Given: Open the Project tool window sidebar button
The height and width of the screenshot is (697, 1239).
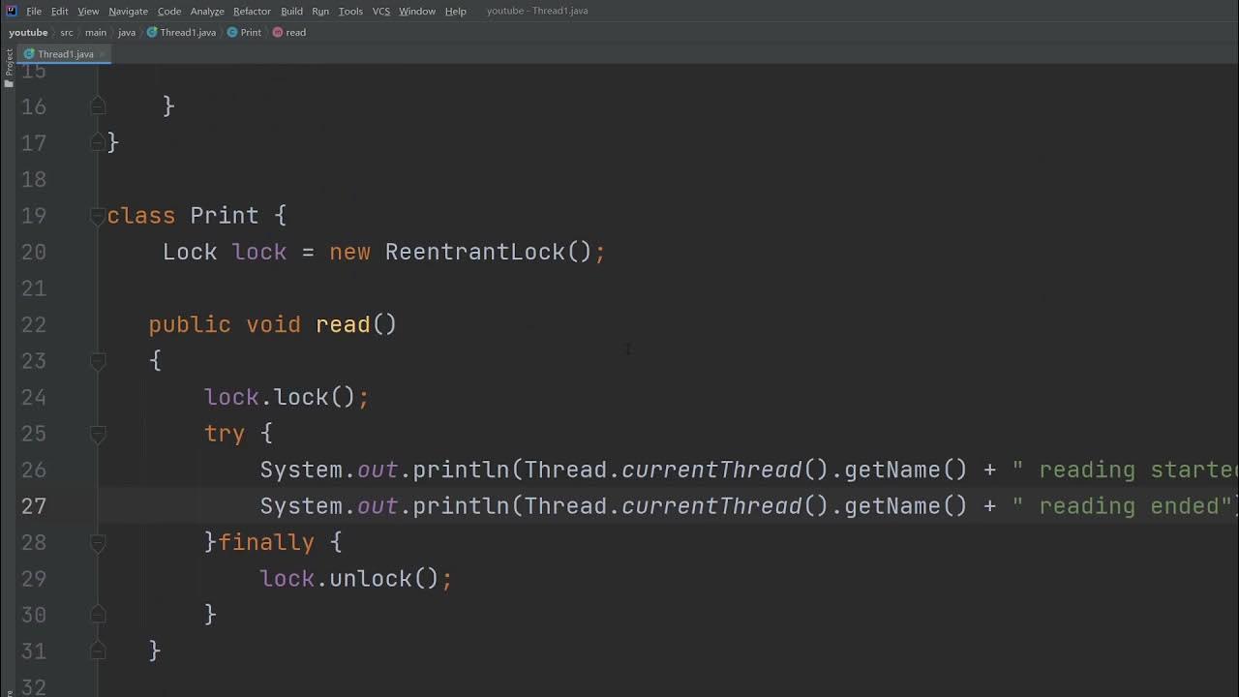Looking at the screenshot, I should (x=9, y=63).
